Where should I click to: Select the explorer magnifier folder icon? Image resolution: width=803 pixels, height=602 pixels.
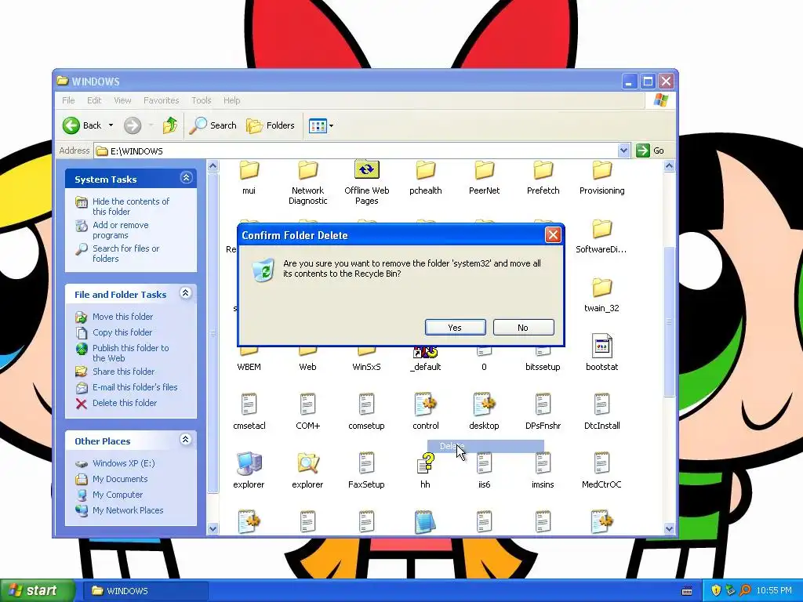point(307,463)
